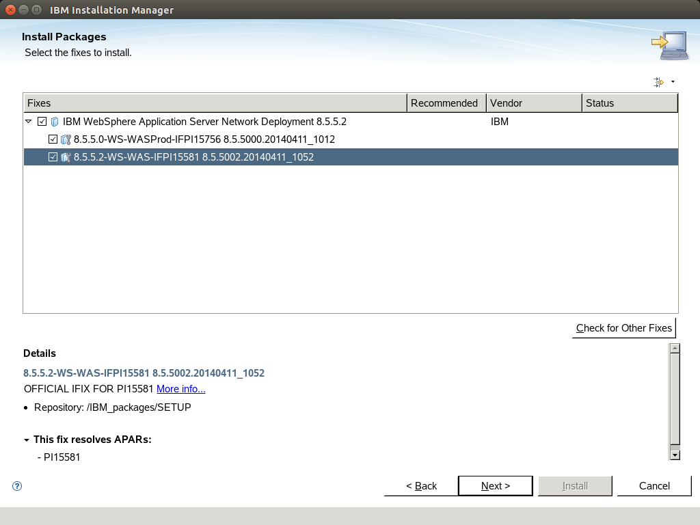This screenshot has height=525, width=700.
Task: Maximize the IBM Installation Manager window
Action: coord(37,10)
